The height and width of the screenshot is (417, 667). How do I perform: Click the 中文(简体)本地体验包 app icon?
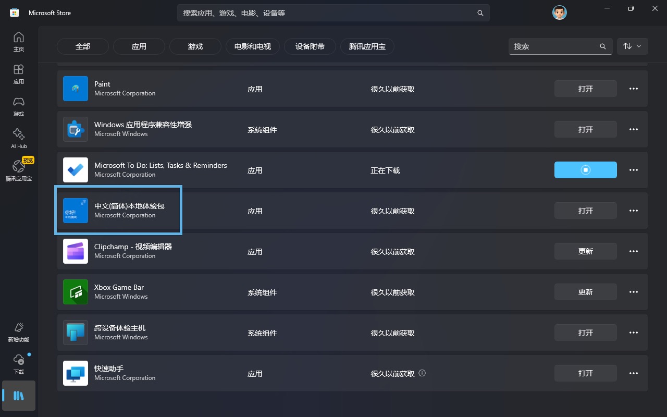coord(76,211)
